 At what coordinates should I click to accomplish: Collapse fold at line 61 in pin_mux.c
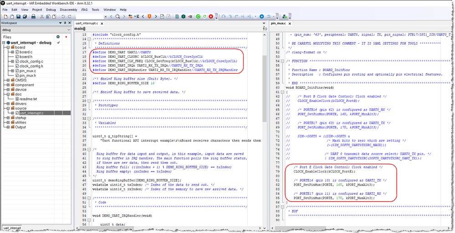[x=283, y=92]
